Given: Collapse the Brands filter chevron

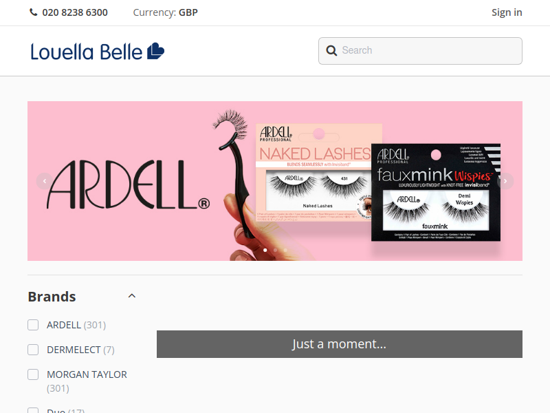Looking at the screenshot, I should [x=132, y=296].
